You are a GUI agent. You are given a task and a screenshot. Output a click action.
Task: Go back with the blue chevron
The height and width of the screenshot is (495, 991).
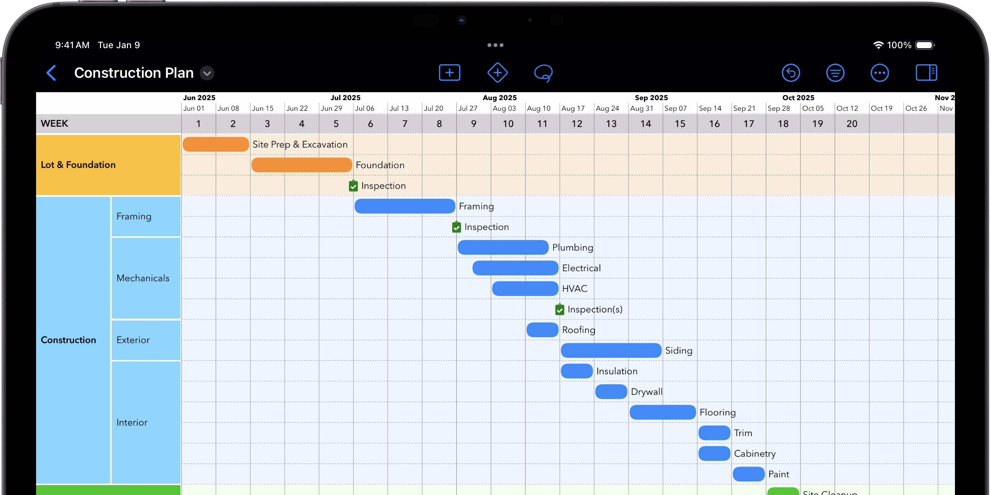51,72
